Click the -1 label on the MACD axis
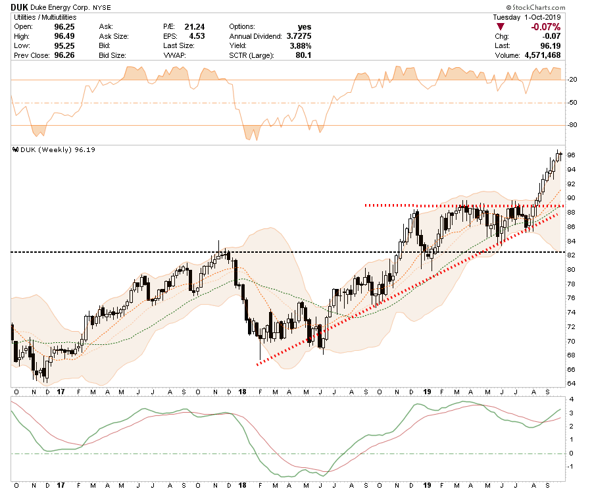Image resolution: width=592 pixels, height=491 pixels. (x=571, y=467)
